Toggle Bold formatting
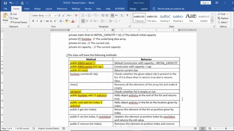 (x=33, y=21)
